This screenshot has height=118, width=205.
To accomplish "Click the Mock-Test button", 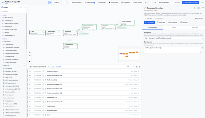I will [x=161, y=22].
